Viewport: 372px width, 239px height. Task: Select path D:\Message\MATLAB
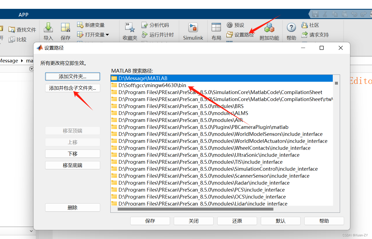click(222, 78)
